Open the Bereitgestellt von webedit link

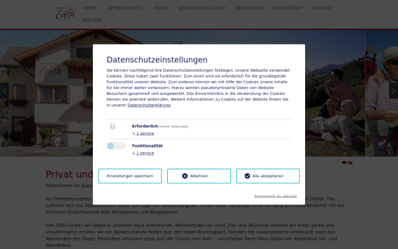pos(275,196)
